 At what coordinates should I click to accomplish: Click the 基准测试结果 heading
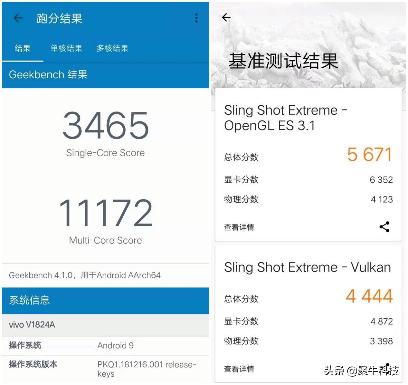[x=283, y=61]
